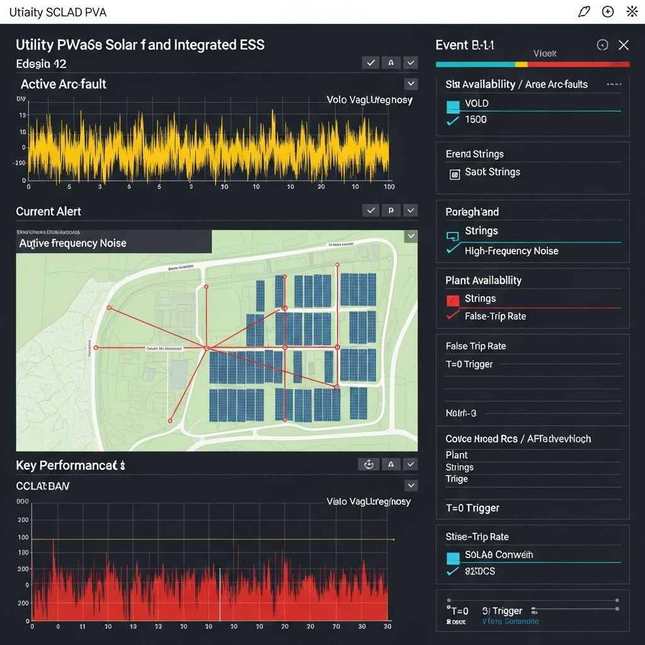Click the circled plus icon in the header
Screen dimensions: 645x645
(607, 11)
